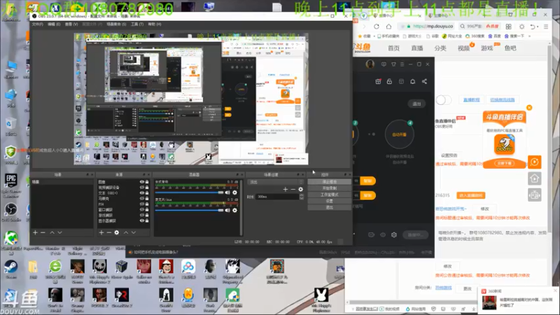Open the 帮助(H) menu in OBS
The height and width of the screenshot is (315, 560).
pos(155,24)
